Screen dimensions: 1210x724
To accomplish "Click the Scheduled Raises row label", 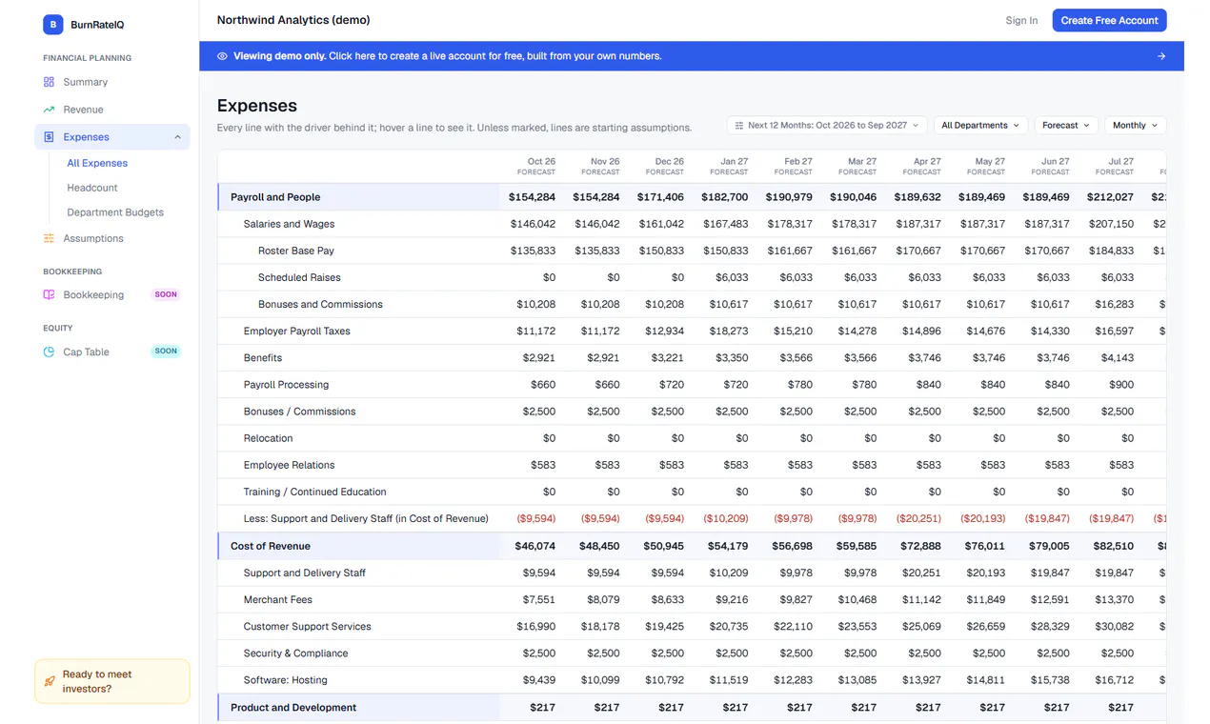I will click(299, 277).
